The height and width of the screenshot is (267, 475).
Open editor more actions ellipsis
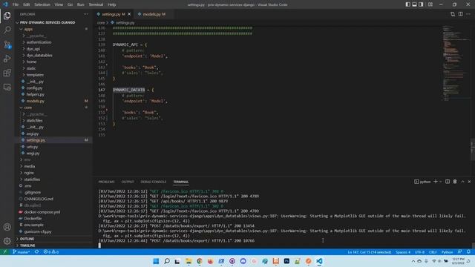coord(468,14)
